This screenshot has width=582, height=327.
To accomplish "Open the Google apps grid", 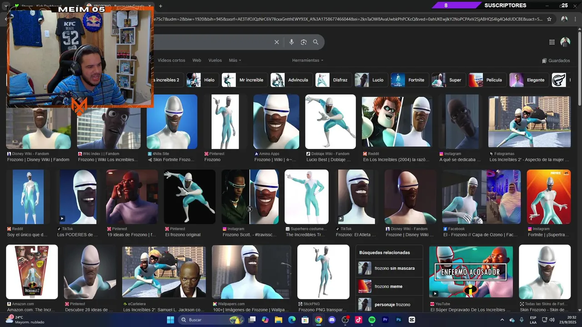I will tap(552, 42).
